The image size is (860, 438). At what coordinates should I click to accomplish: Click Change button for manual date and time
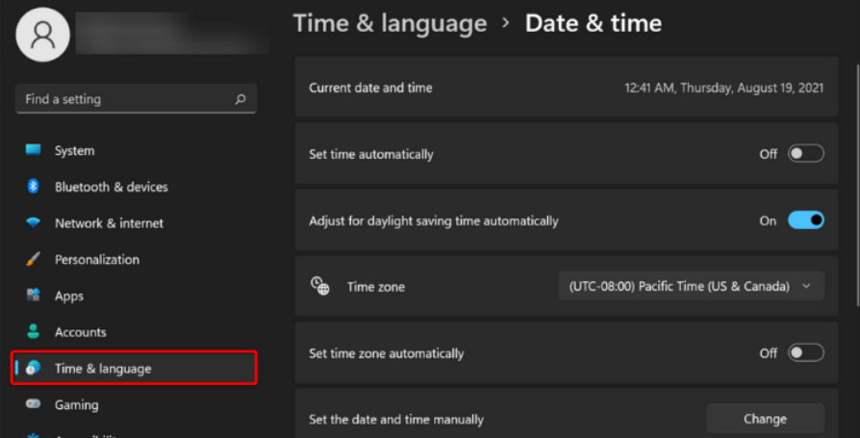click(x=765, y=419)
